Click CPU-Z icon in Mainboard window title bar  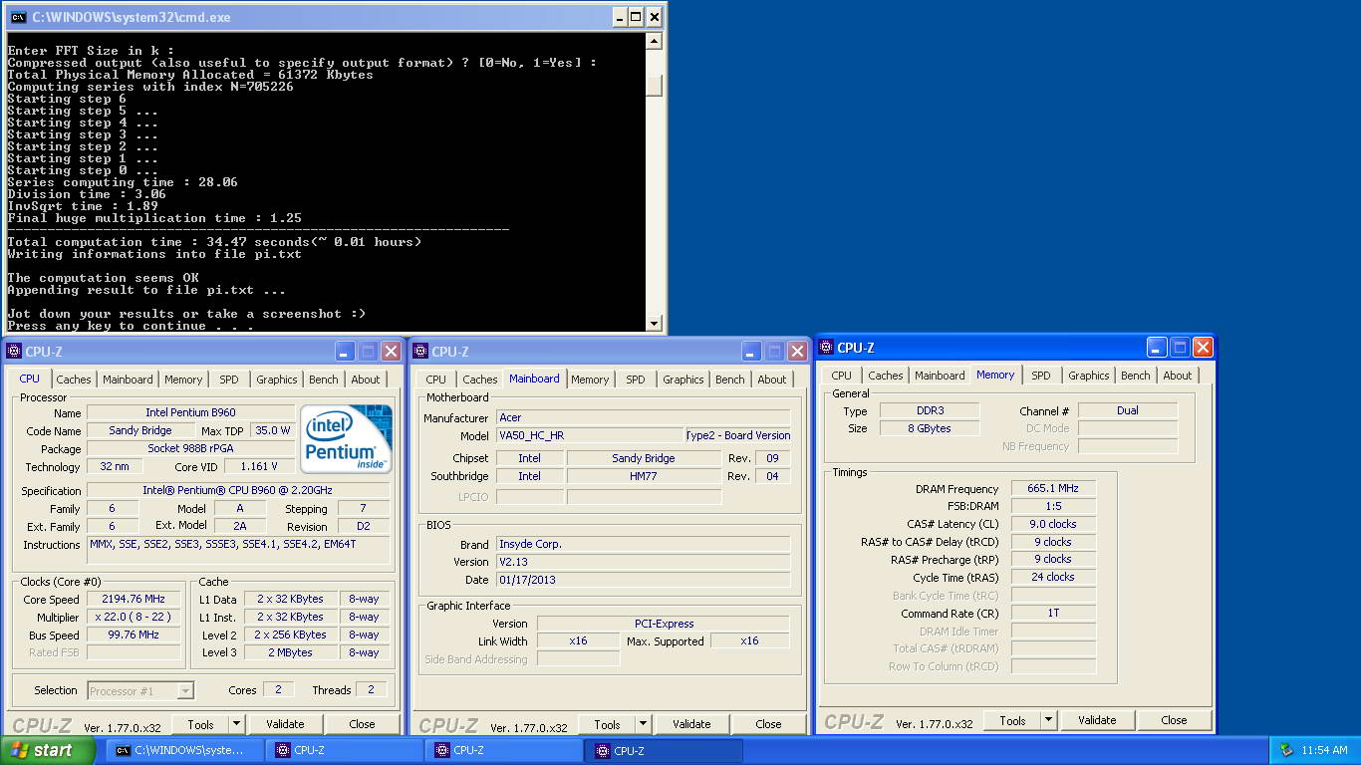[420, 351]
